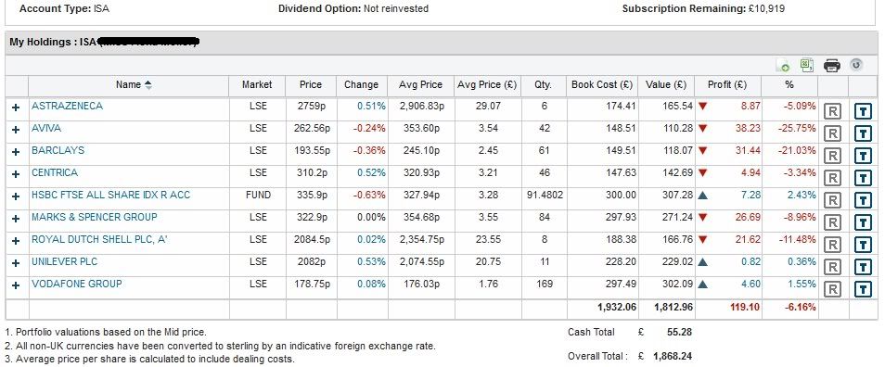The image size is (885, 367).
Task: Click the R icon for AstraZeneca
Action: [832, 111]
